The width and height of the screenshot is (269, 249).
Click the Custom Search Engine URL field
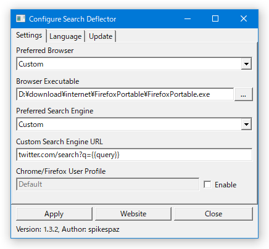pyautogui.click(x=134, y=155)
